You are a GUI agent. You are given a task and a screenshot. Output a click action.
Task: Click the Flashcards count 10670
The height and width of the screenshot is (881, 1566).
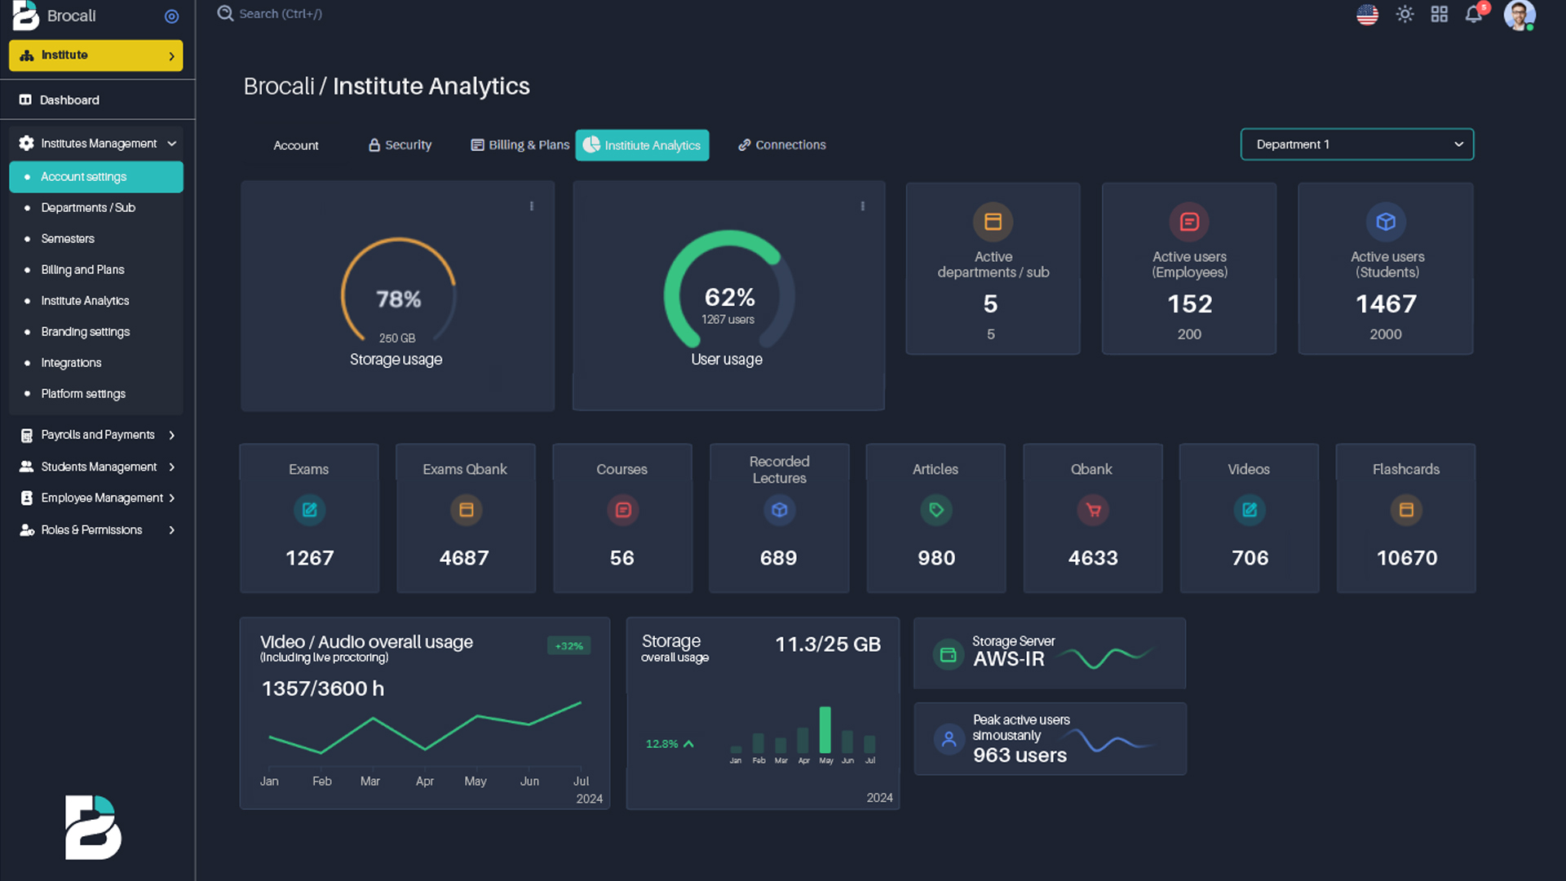click(x=1407, y=558)
